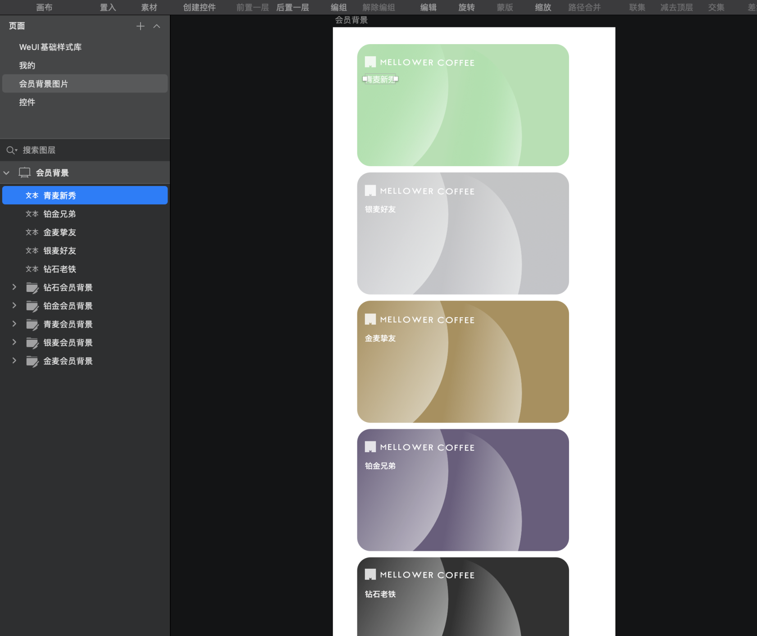Select the black diamond card on canvas
The width and height of the screenshot is (757, 636).
pyautogui.click(x=463, y=597)
